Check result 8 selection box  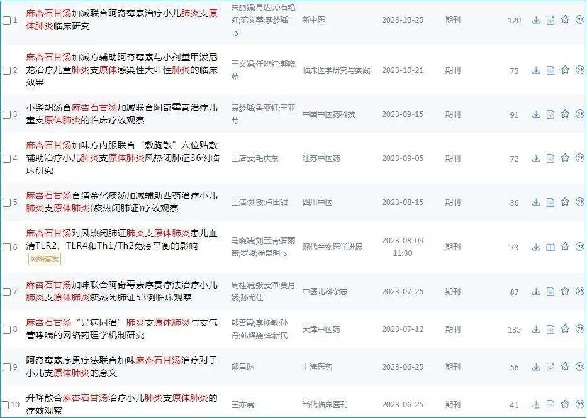coord(7,330)
